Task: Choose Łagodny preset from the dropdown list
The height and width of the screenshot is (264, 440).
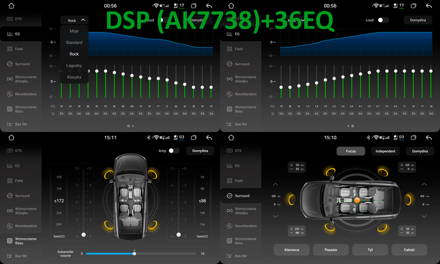Action: click(74, 65)
